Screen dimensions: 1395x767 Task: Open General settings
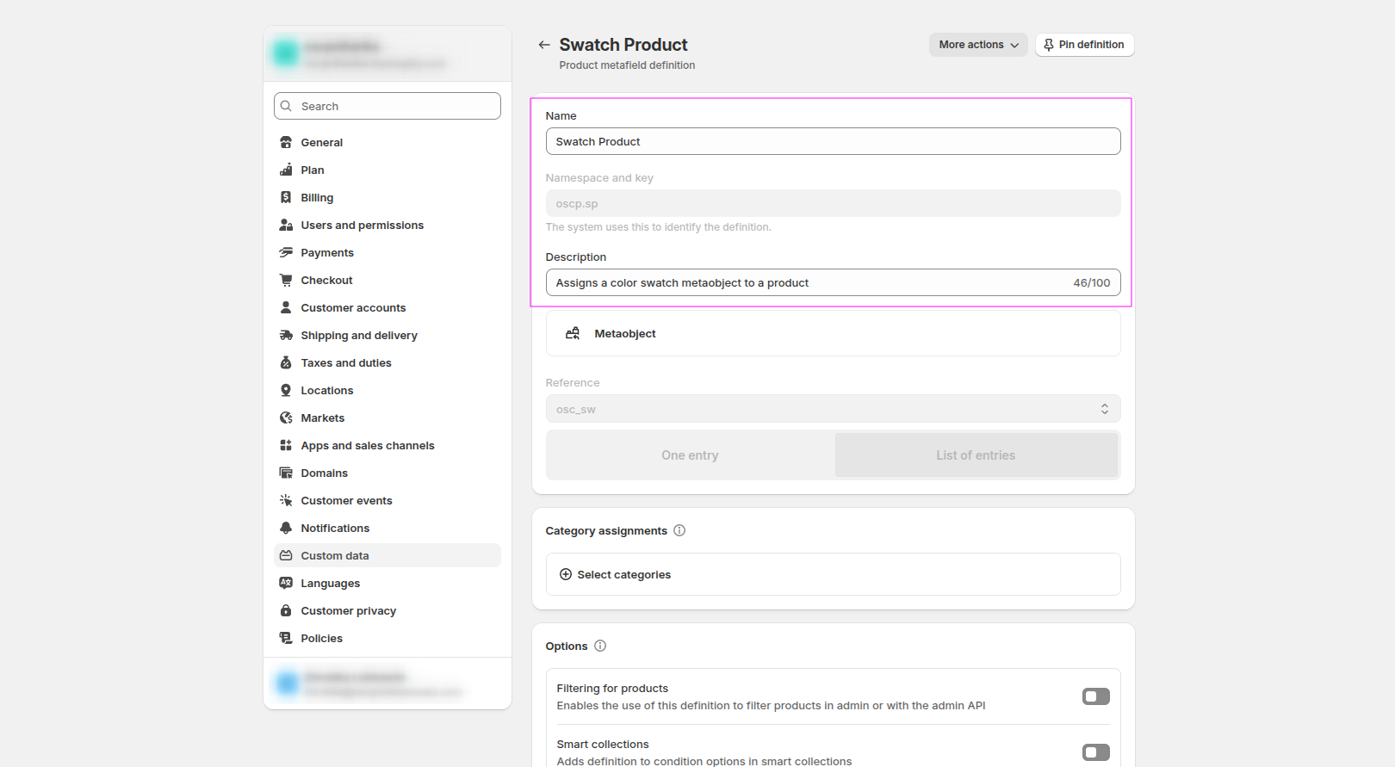click(387, 142)
